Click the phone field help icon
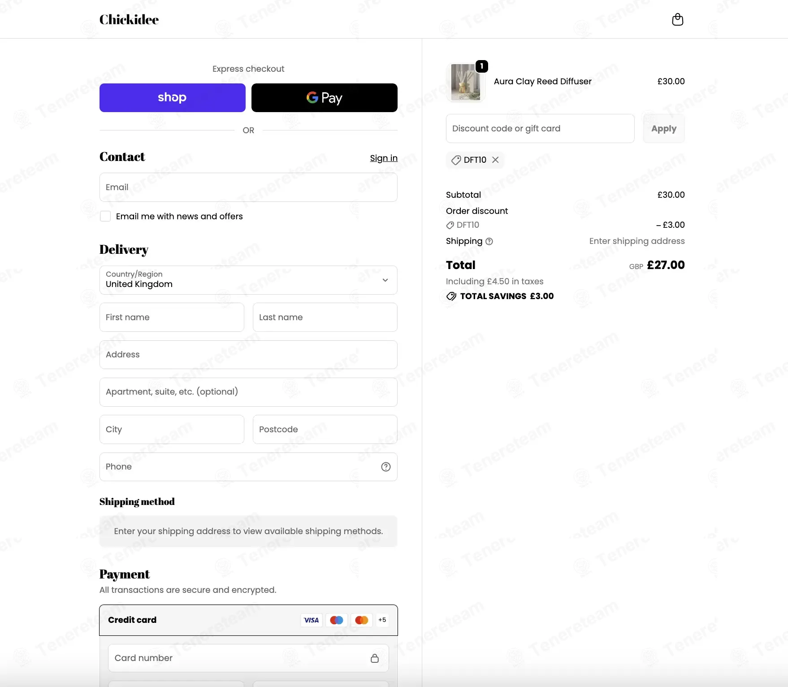 pyautogui.click(x=385, y=467)
